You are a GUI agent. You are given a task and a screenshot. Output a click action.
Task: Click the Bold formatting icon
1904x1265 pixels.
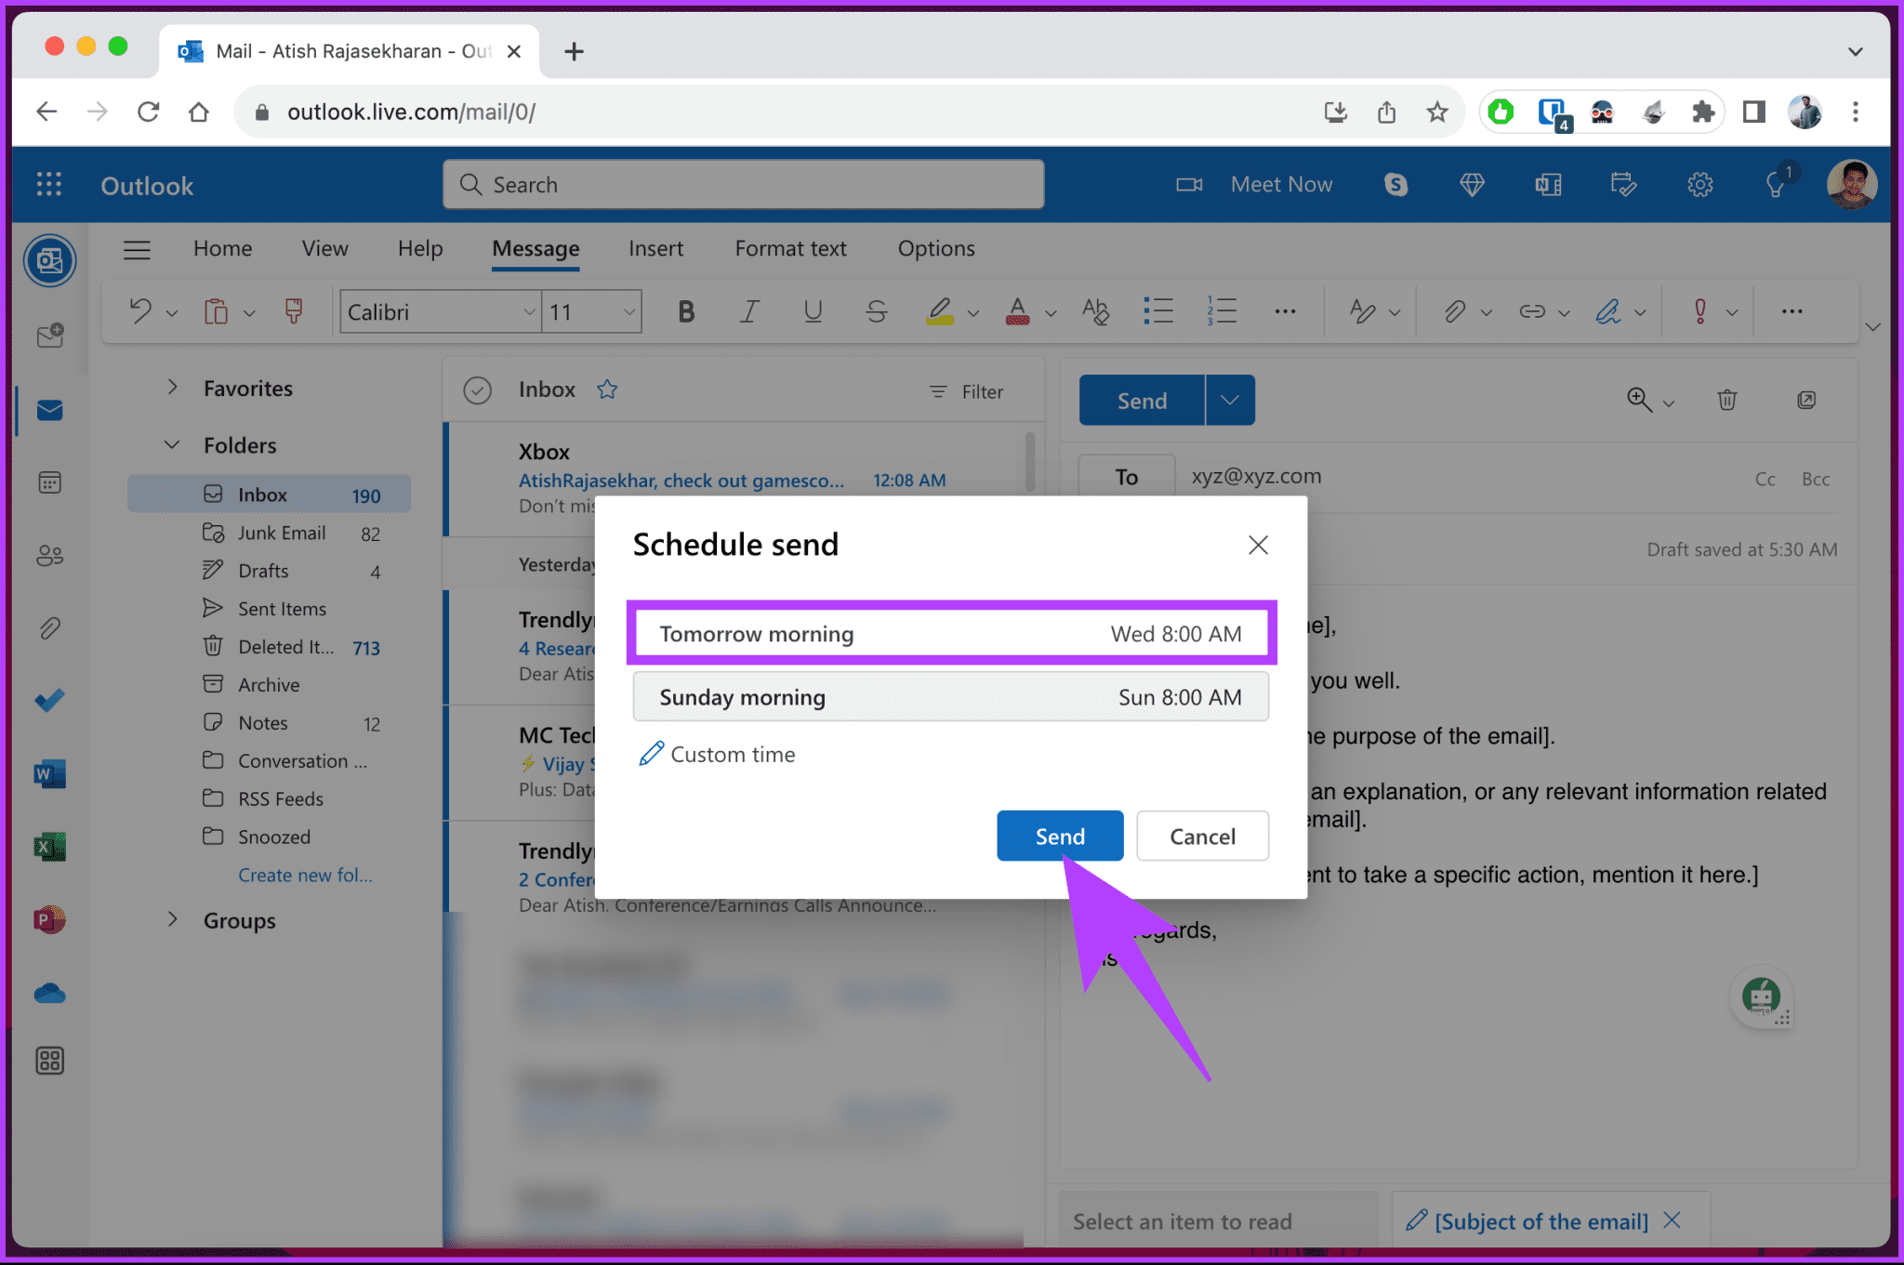coord(684,310)
